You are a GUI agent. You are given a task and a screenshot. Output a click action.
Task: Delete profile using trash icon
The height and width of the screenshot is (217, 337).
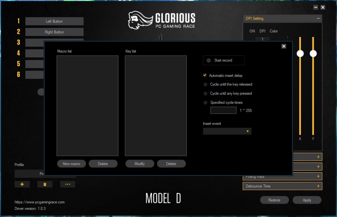(45, 184)
